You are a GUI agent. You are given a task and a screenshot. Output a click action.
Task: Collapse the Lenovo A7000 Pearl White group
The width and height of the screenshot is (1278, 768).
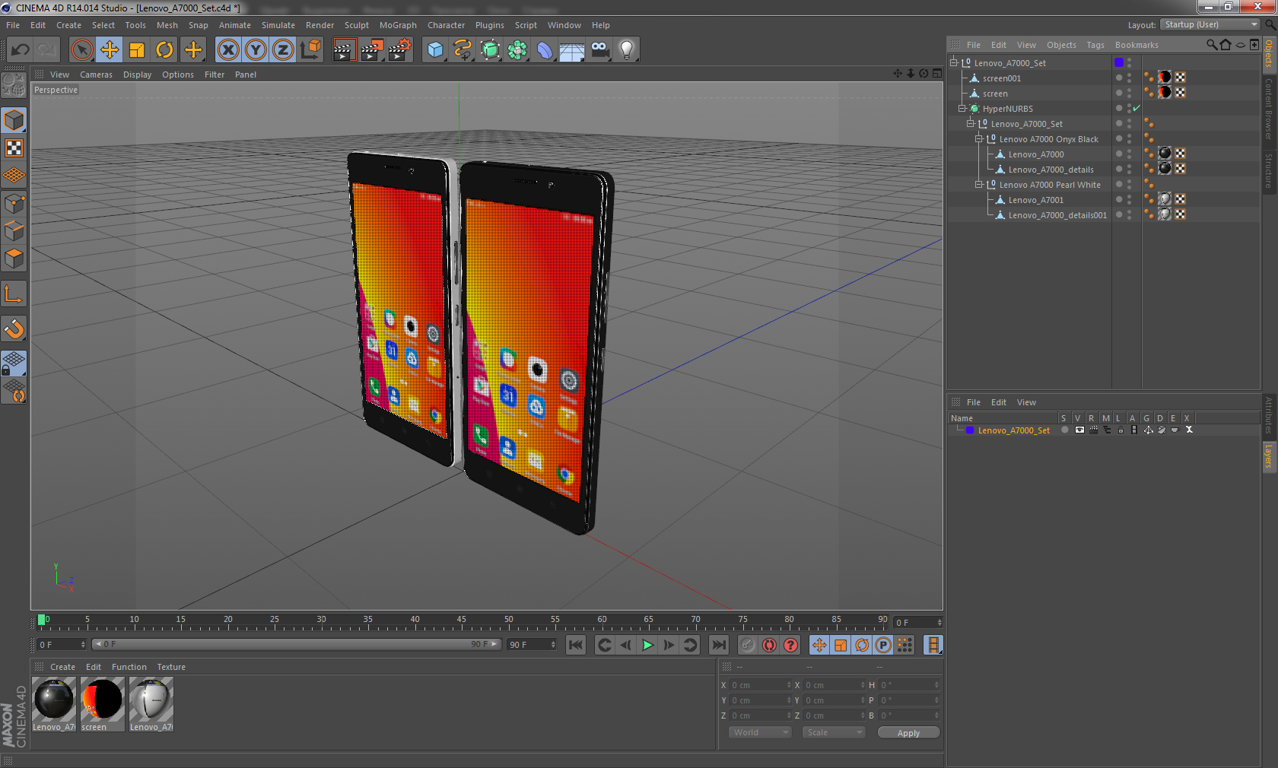(x=979, y=184)
